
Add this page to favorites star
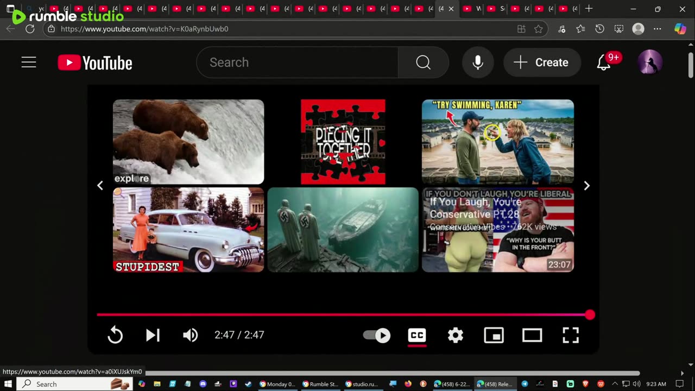(538, 29)
